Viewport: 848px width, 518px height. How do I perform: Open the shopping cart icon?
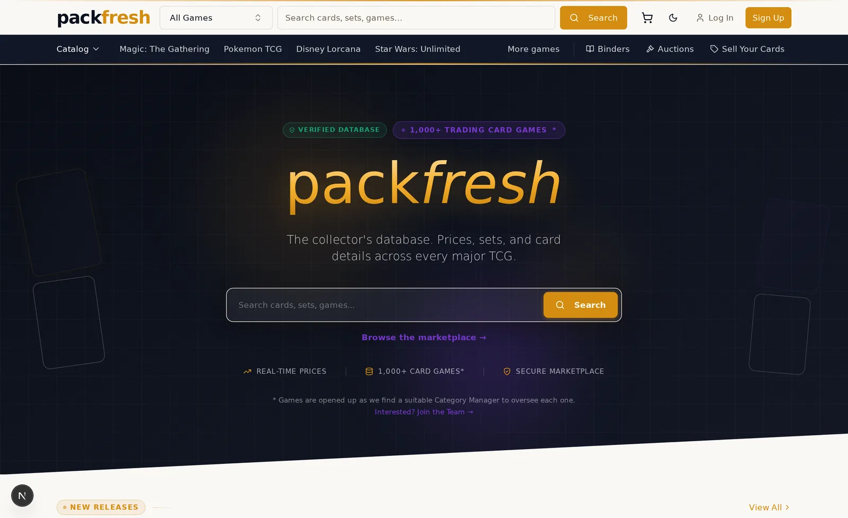coord(647,18)
